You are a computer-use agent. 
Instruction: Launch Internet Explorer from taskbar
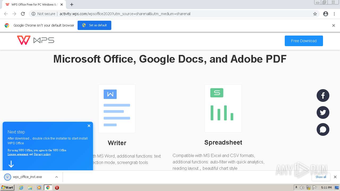point(21,188)
